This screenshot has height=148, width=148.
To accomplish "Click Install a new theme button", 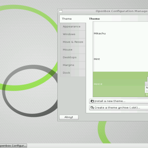I will pos(119,101).
